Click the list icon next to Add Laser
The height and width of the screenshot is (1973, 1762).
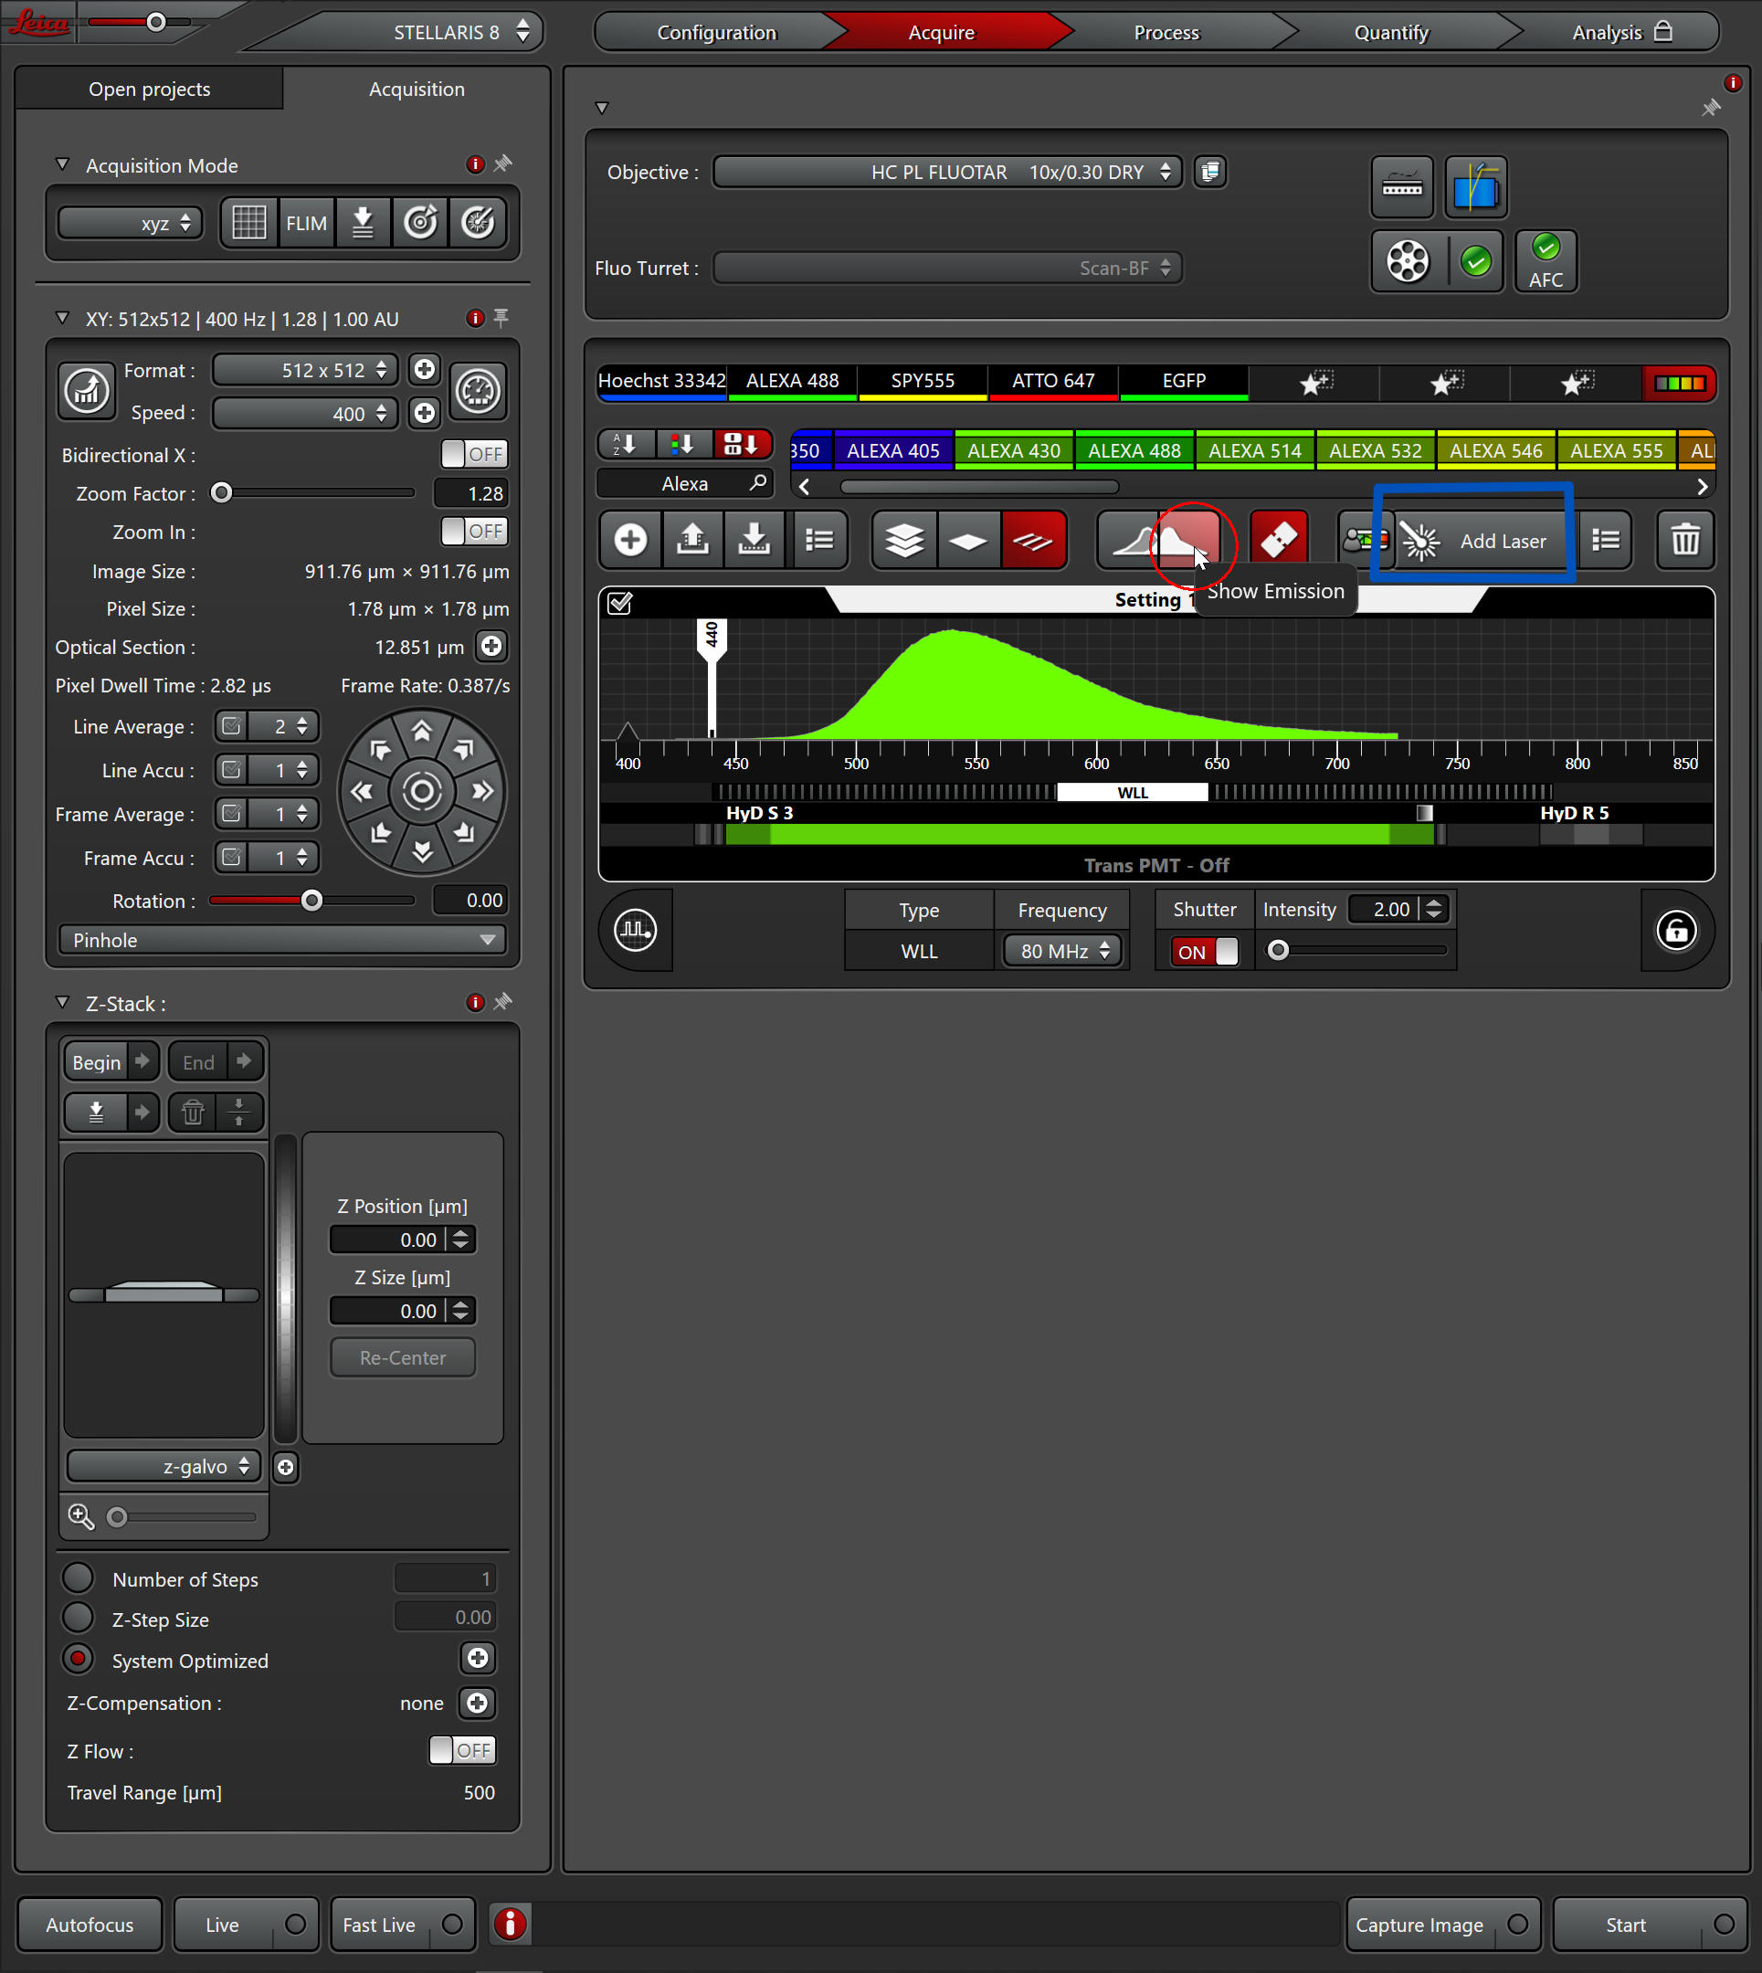point(1605,540)
